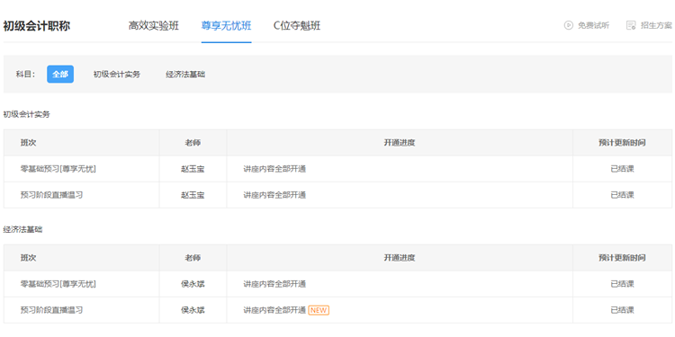
Task: Click the 初级会计职称 heading
Action: tap(37, 26)
